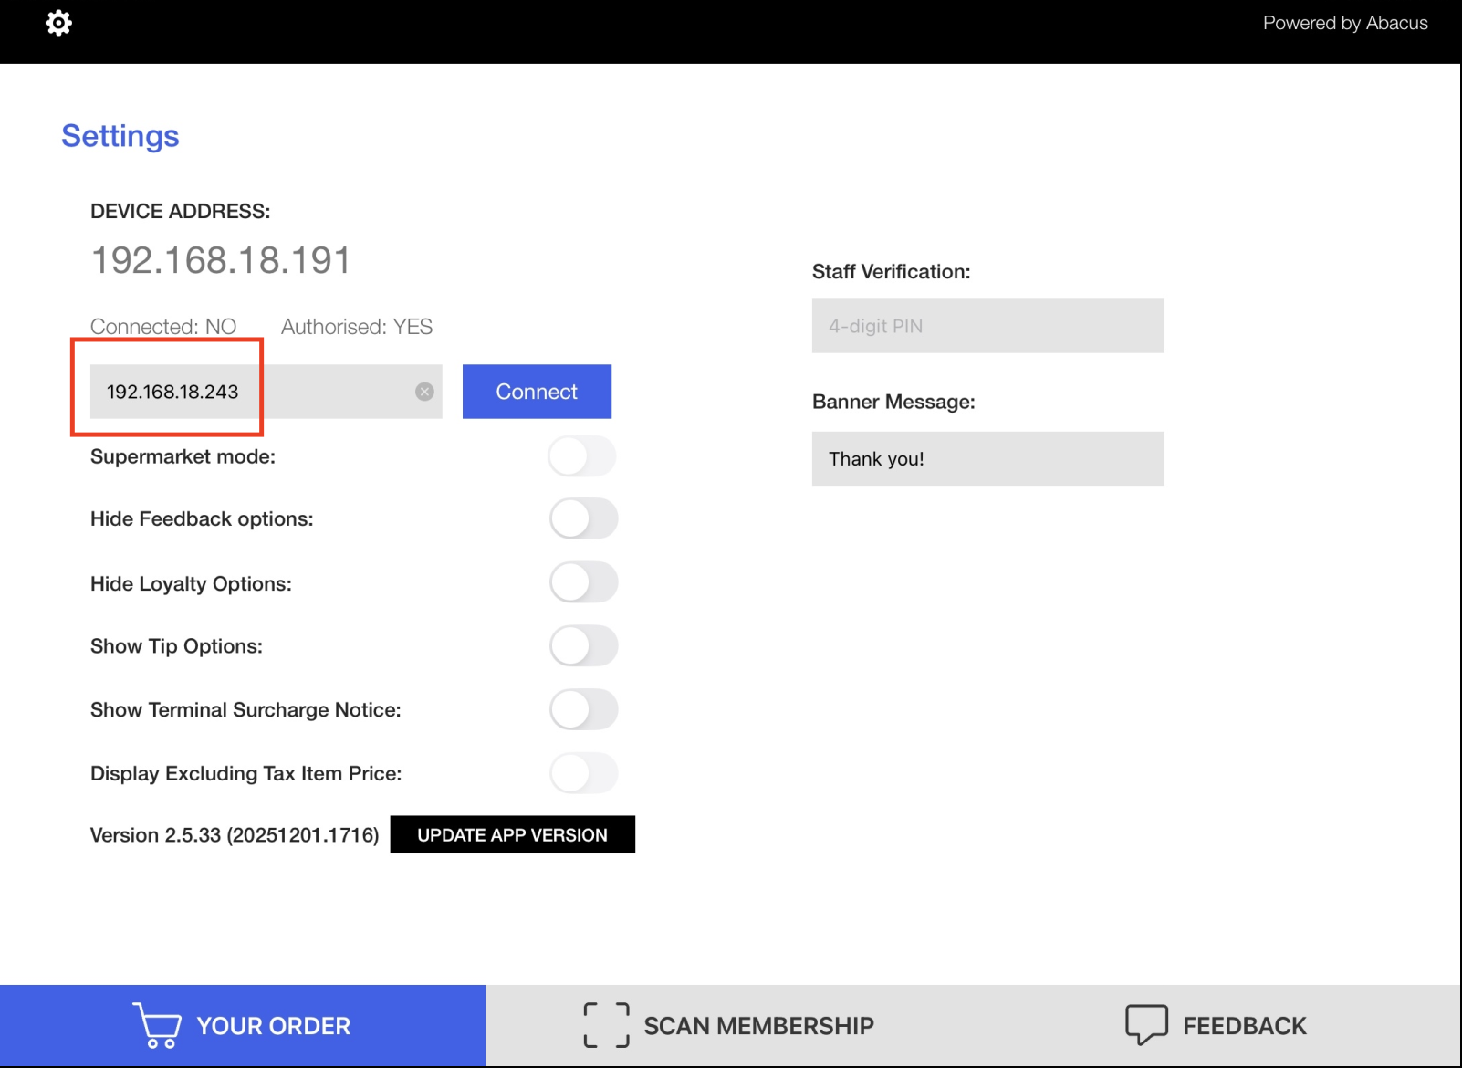
Task: Click the Connected: NO status
Action: tap(163, 327)
